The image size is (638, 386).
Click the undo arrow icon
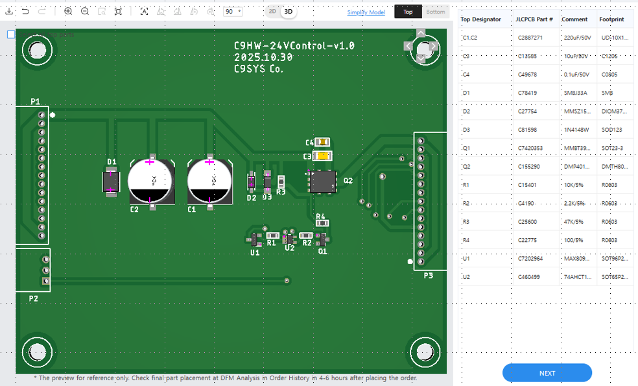(x=25, y=11)
